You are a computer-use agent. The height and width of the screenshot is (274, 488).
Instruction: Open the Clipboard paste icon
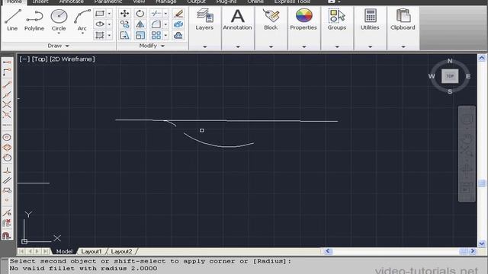tap(403, 15)
